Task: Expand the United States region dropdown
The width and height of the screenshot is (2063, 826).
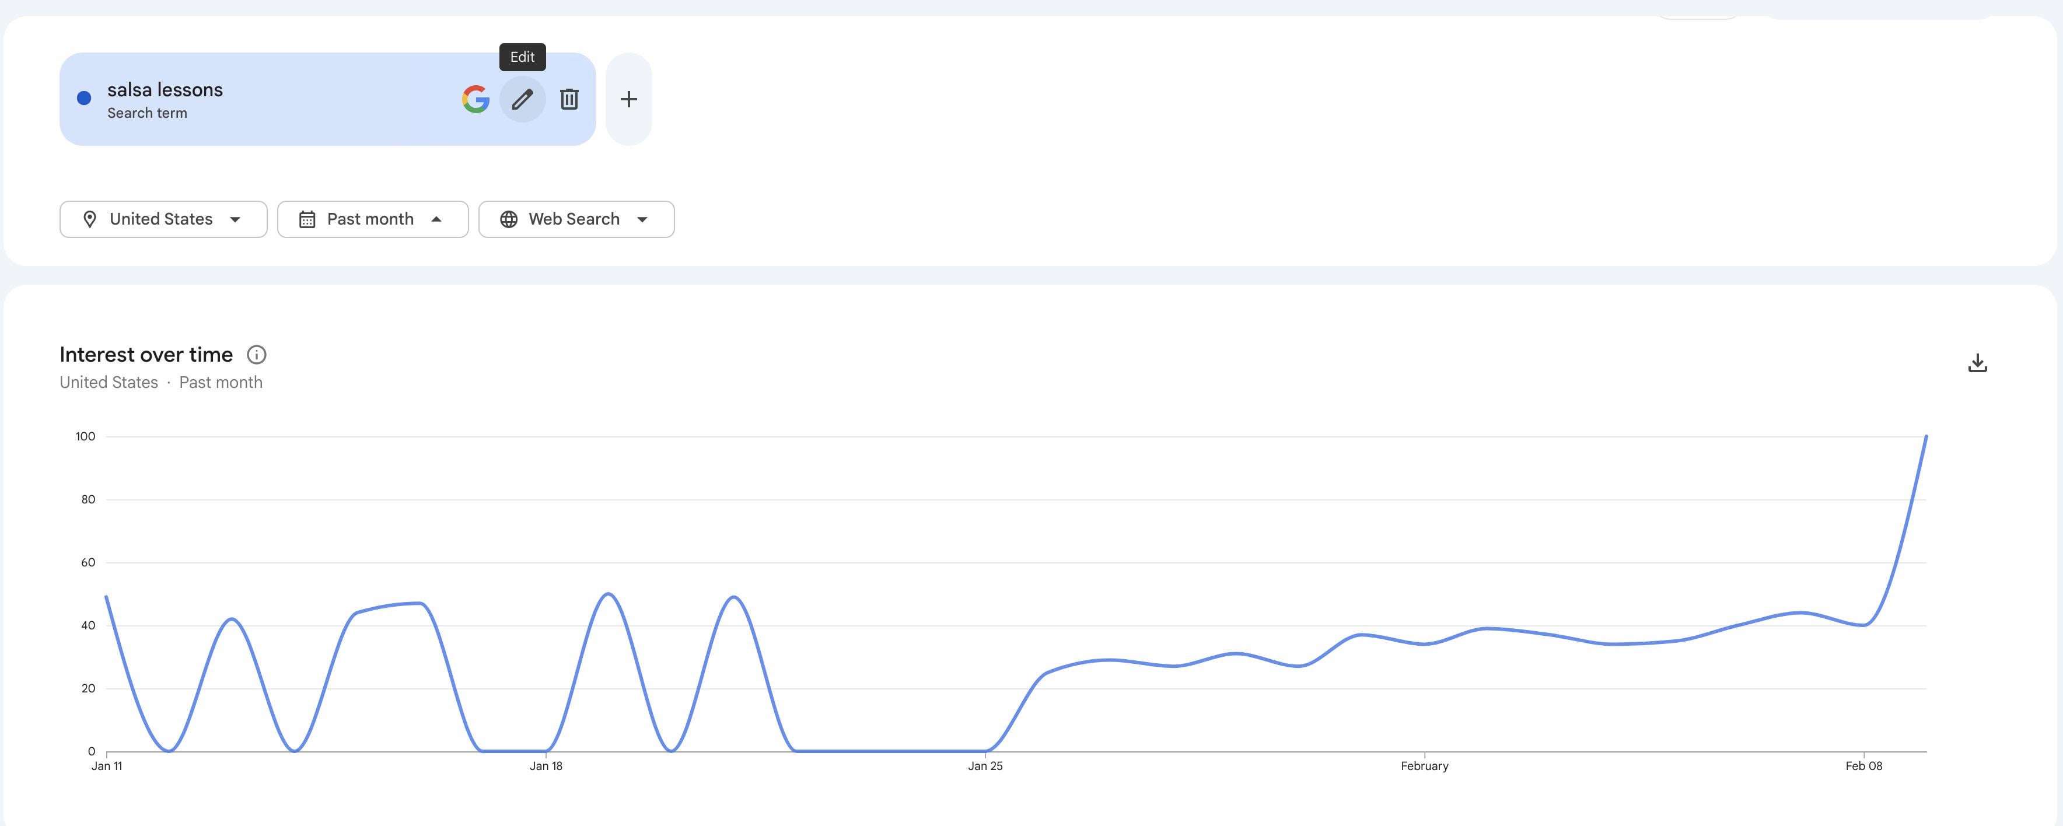Action: 235,219
